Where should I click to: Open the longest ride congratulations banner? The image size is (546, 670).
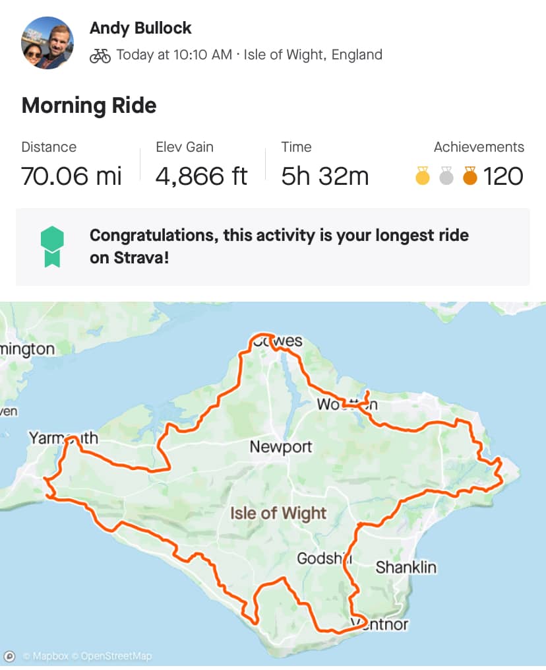pos(273,247)
